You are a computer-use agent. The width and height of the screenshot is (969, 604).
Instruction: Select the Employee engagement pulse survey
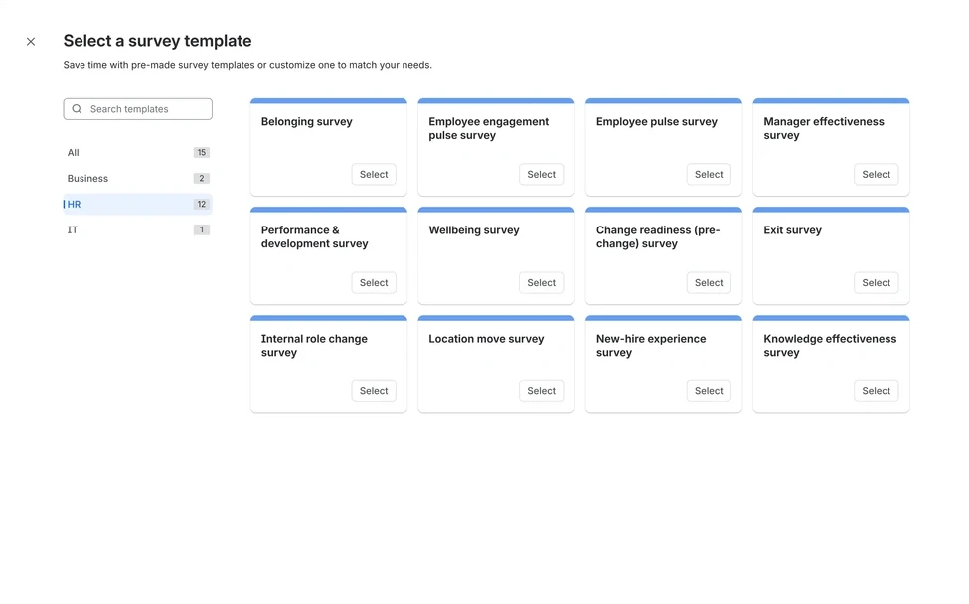[541, 174]
